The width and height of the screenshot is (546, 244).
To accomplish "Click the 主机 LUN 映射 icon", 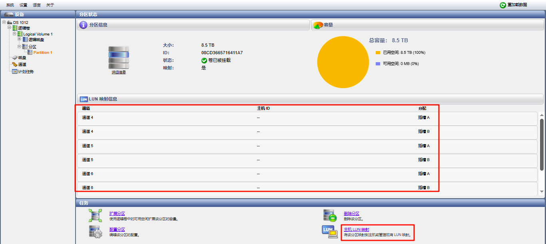I will pos(330,231).
